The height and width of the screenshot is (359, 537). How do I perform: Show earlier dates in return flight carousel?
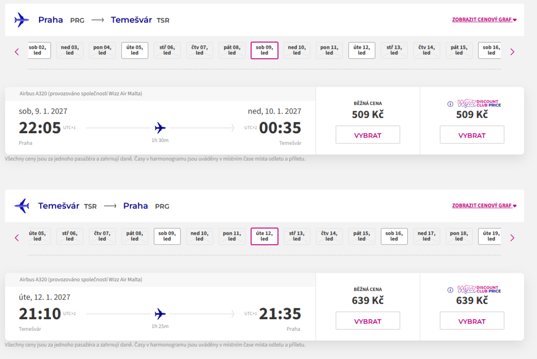pyautogui.click(x=17, y=238)
